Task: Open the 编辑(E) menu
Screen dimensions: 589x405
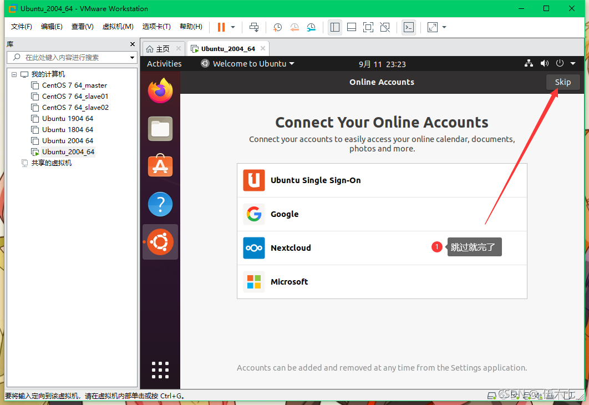Action: pos(52,27)
